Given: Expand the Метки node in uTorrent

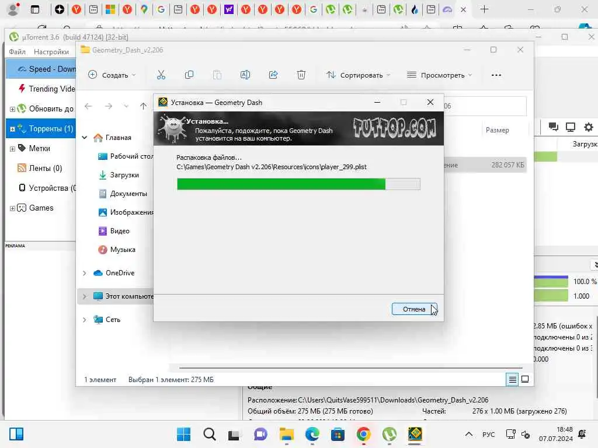Looking at the screenshot, I should pos(12,149).
